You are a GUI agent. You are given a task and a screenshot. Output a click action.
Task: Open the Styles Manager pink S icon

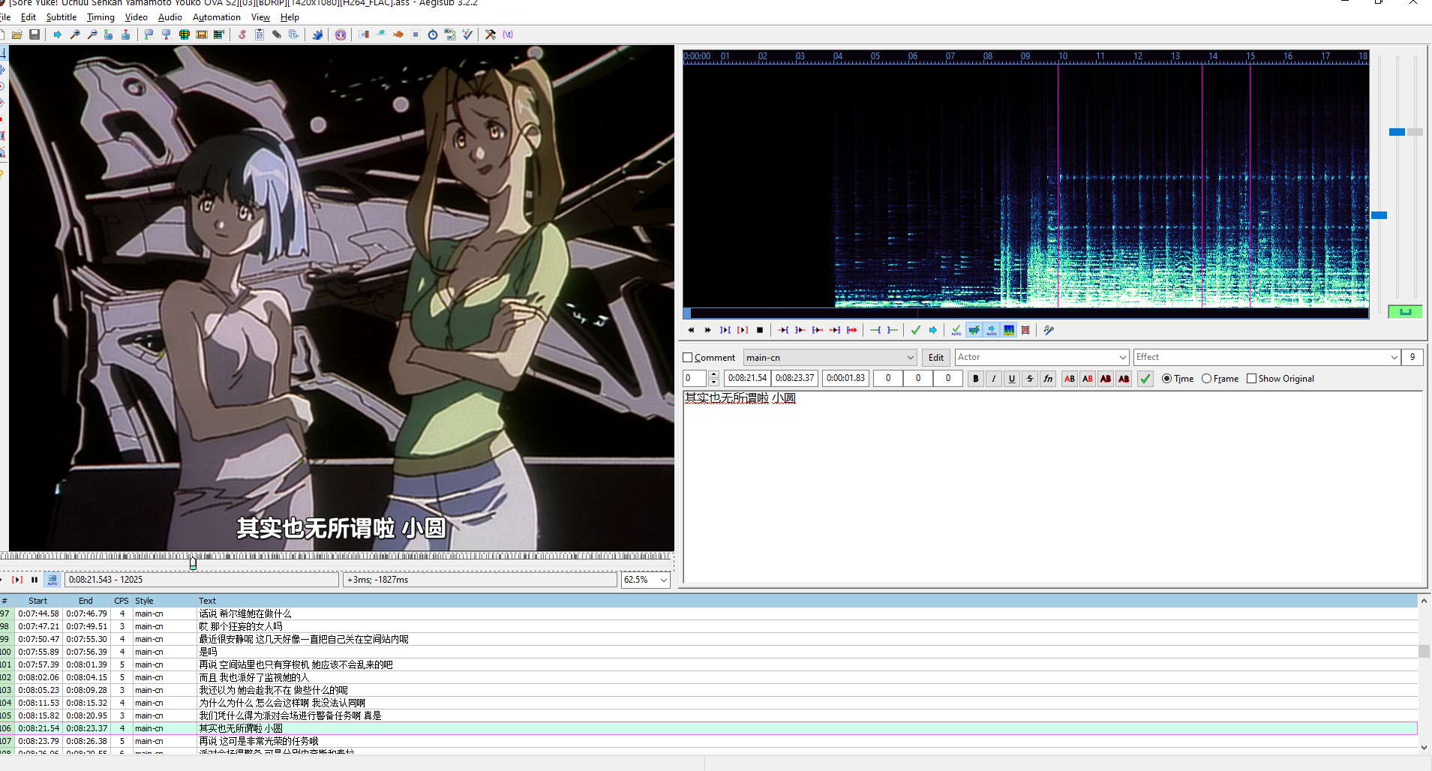[242, 34]
